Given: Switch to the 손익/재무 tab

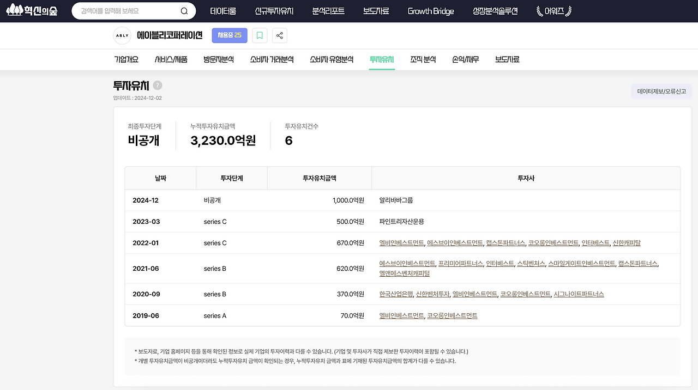Looking at the screenshot, I should pyautogui.click(x=465, y=59).
